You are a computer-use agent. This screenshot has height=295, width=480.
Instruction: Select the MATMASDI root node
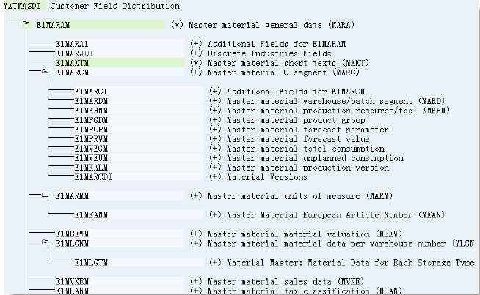point(22,6)
